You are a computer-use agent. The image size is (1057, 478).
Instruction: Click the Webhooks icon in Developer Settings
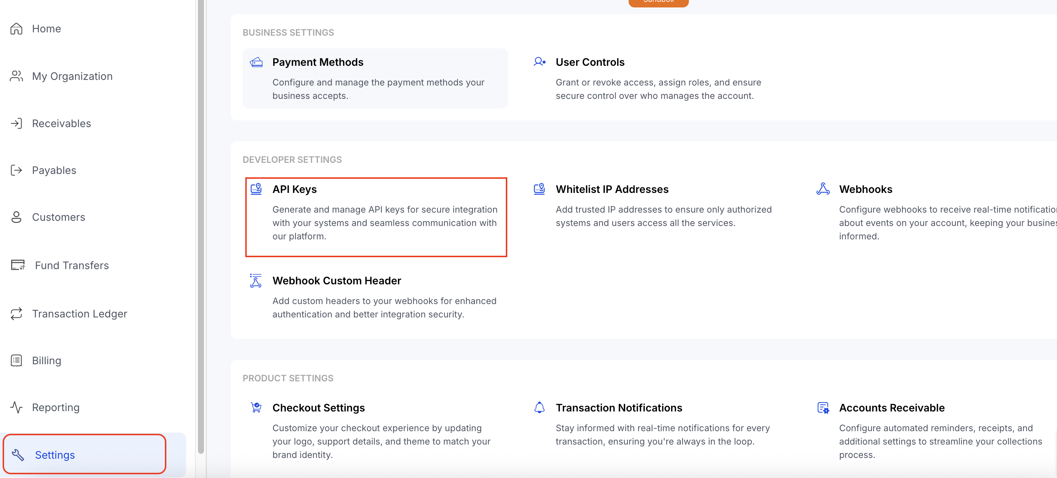coord(823,189)
